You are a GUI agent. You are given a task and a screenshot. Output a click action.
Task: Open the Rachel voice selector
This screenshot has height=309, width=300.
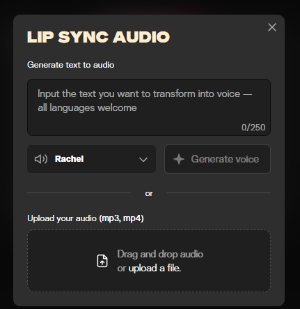91,159
